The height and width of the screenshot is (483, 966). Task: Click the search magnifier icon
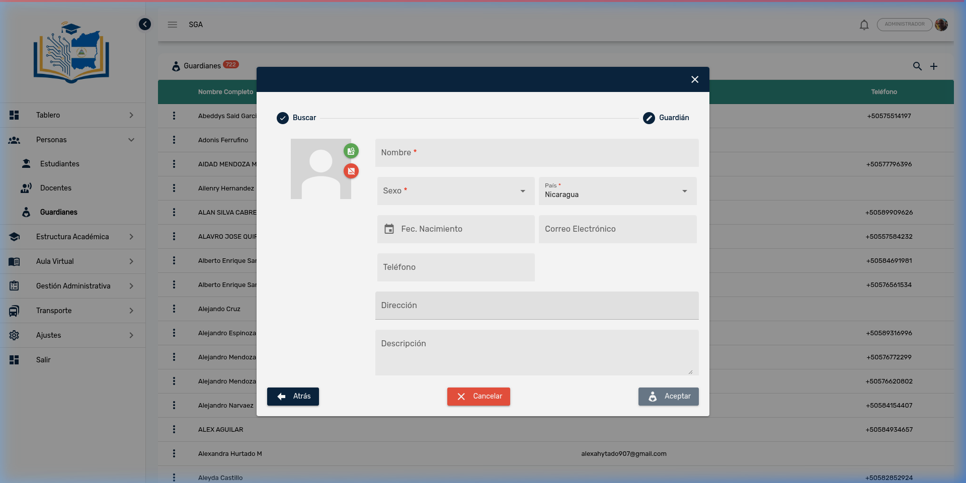point(917,66)
